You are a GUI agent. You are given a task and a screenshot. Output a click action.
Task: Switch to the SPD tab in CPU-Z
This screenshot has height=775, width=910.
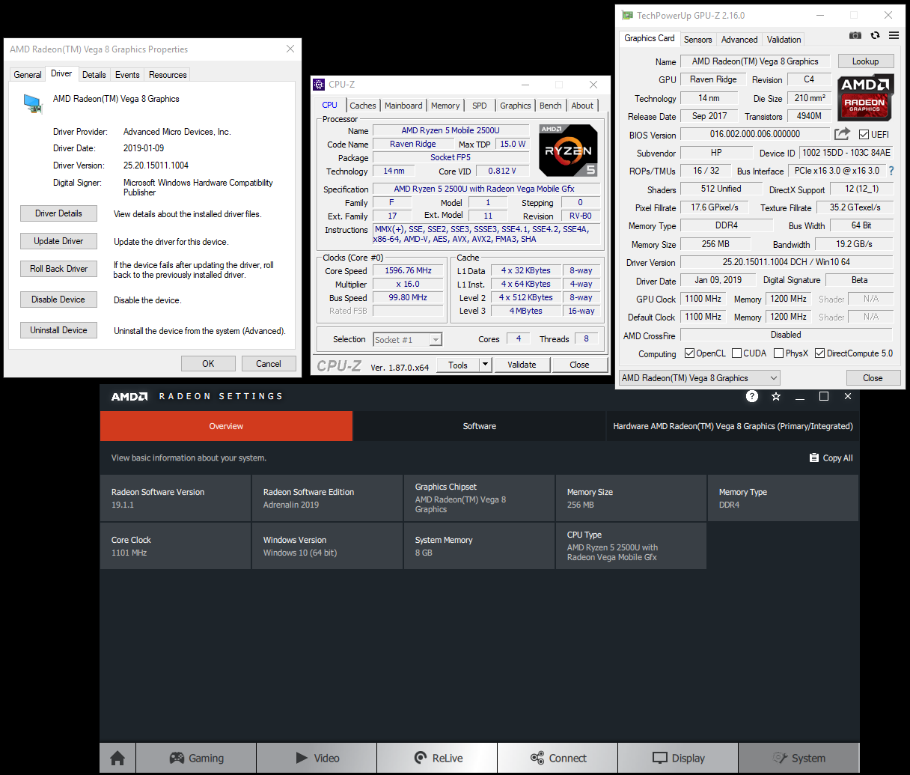480,106
